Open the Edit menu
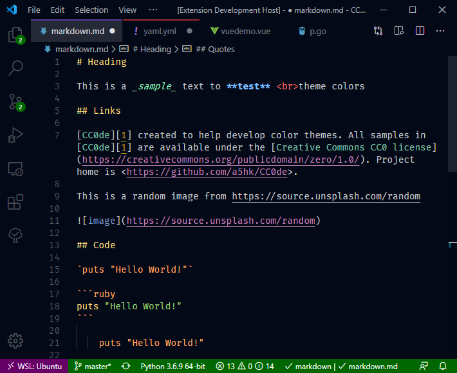 click(x=57, y=10)
